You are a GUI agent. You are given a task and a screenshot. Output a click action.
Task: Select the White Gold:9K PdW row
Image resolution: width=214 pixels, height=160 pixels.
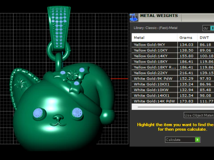coord(173,78)
